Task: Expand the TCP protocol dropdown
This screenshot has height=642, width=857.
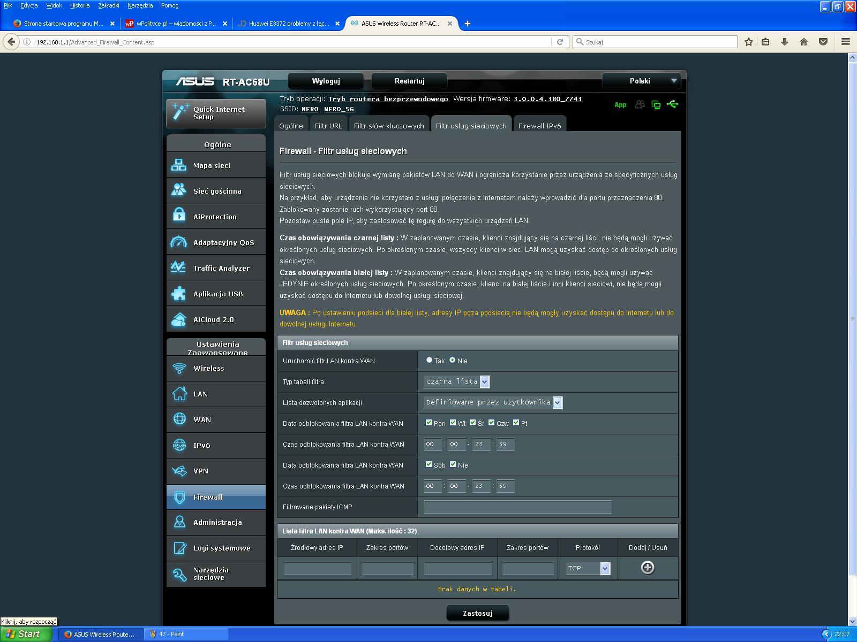Action: 605,568
